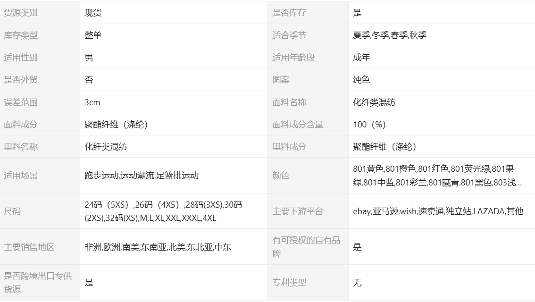This screenshot has width=535, height=302.
Task: Click the 适合季节 value 夏季,冬季,春季,秋季
Action: (x=390, y=35)
